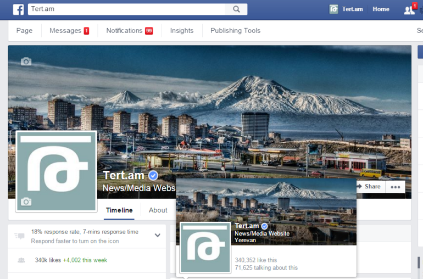
Task: Click +4,002 this week text
Action: [85, 260]
